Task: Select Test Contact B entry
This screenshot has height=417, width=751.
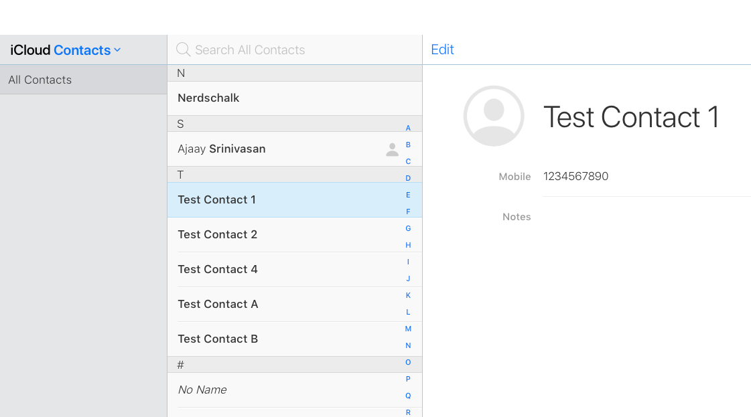Action: pos(218,339)
